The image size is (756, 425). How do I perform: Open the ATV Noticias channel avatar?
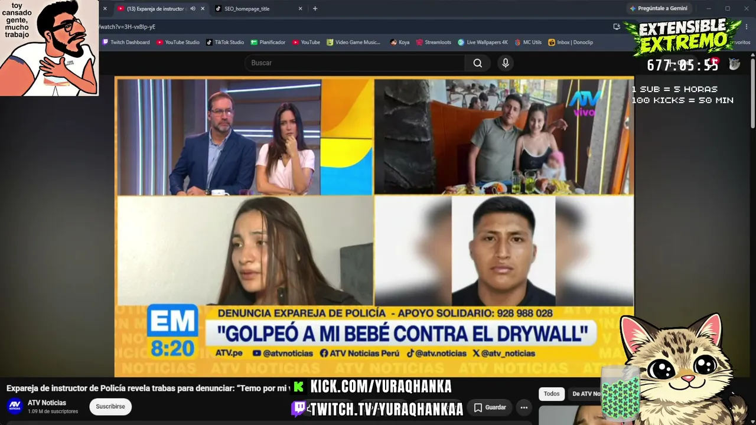[x=15, y=406]
